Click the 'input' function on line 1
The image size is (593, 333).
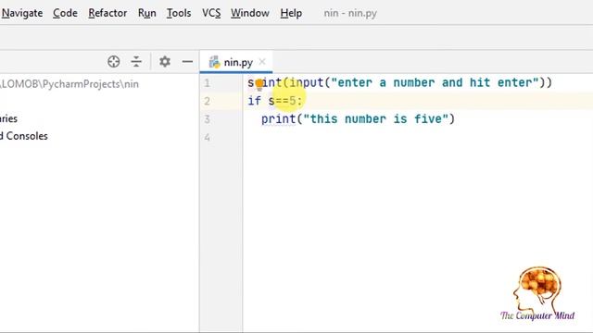[x=307, y=82]
